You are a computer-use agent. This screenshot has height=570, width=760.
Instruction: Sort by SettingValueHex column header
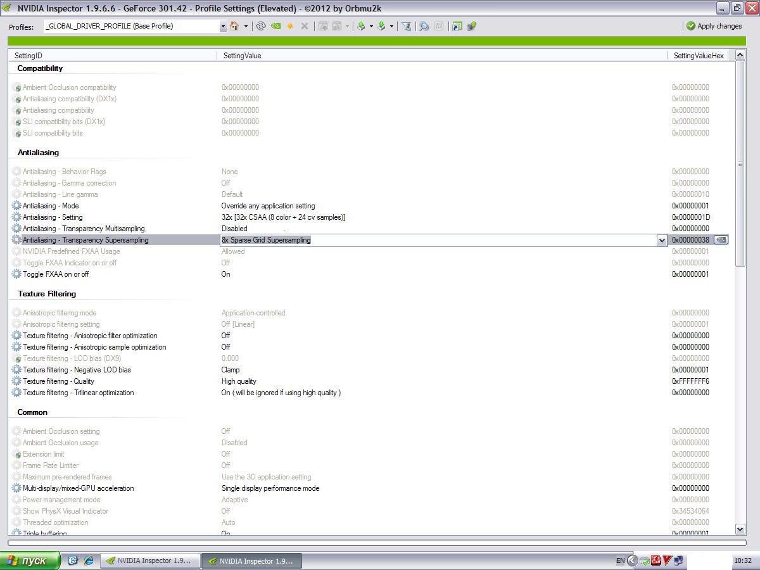click(698, 56)
